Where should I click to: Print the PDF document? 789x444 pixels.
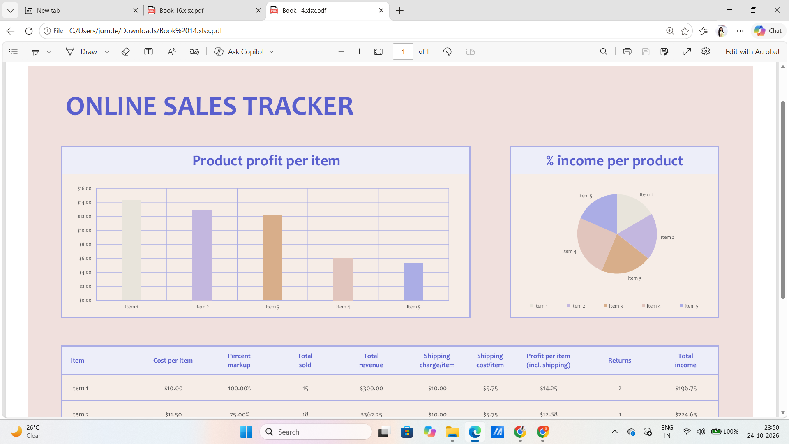coord(627,51)
